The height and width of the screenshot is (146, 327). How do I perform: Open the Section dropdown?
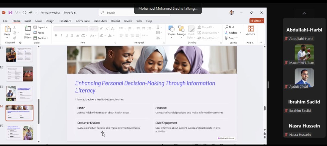41,38
